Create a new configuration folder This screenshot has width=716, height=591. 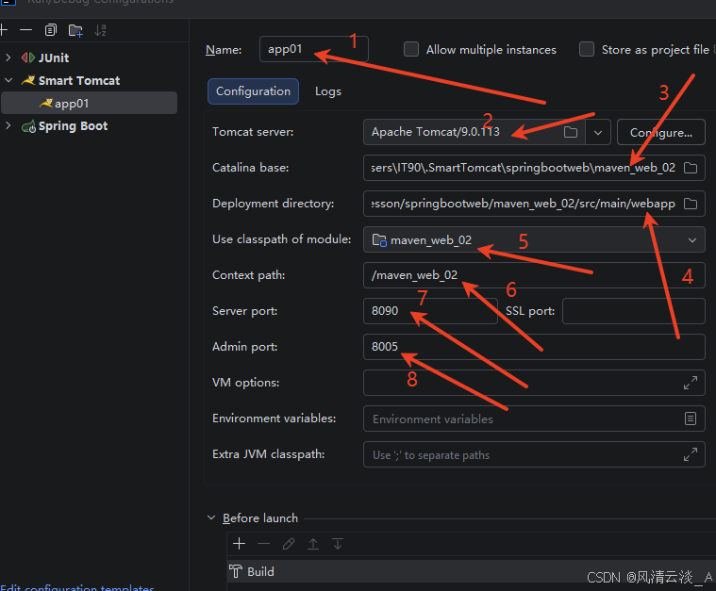tap(75, 30)
